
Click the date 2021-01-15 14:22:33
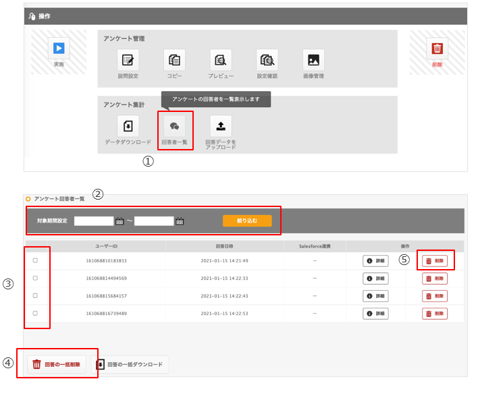click(224, 279)
